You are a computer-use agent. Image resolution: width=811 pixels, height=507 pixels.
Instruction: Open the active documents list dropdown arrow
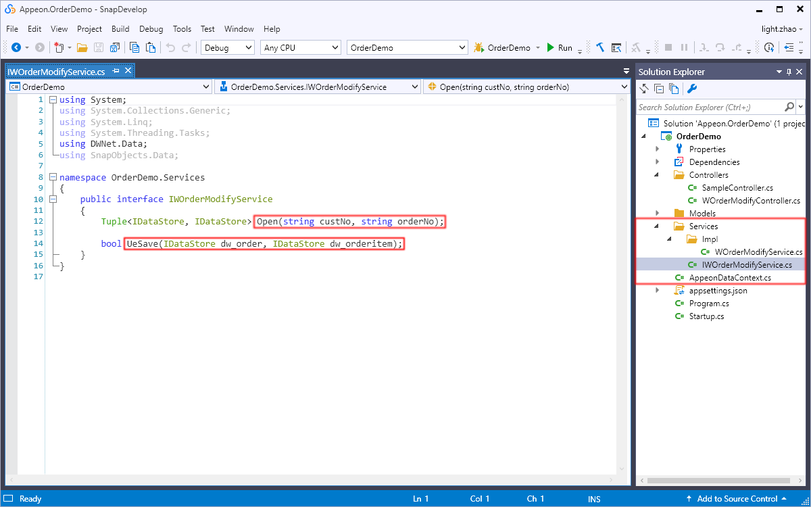pos(626,72)
